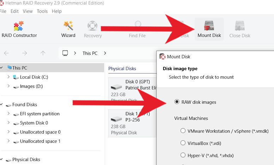This screenshot has height=165, width=274.
Task: Click This PC in the address bar
Action: point(90,53)
